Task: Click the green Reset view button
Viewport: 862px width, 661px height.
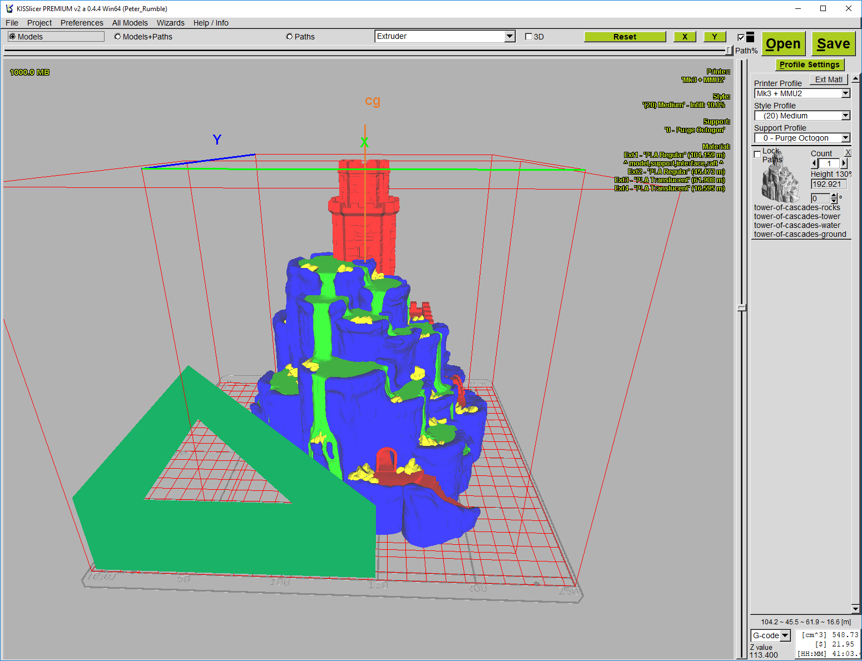Action: (x=625, y=37)
